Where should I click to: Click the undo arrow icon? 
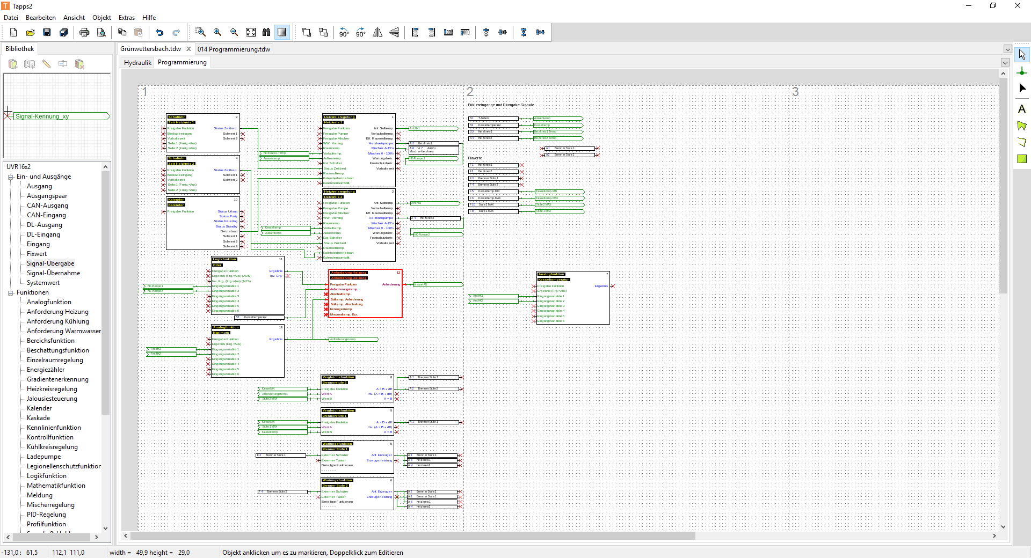(159, 33)
